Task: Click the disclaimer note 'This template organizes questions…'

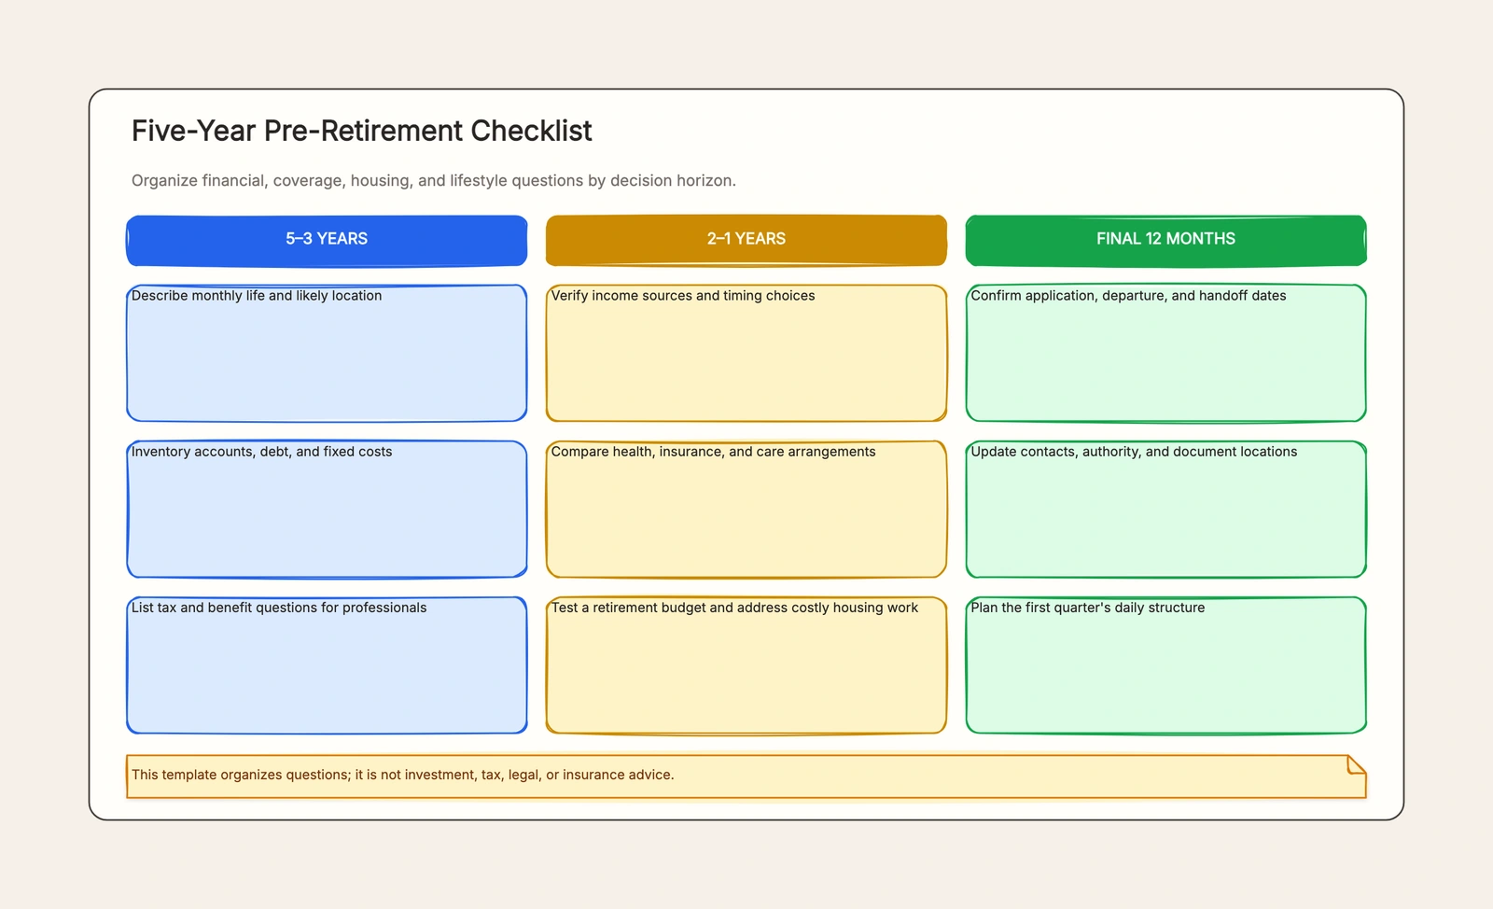Action: point(746,776)
